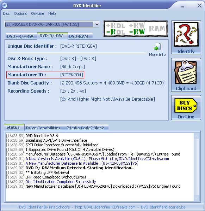
Task: Click the More Info document icon
Action: pyautogui.click(x=157, y=46)
